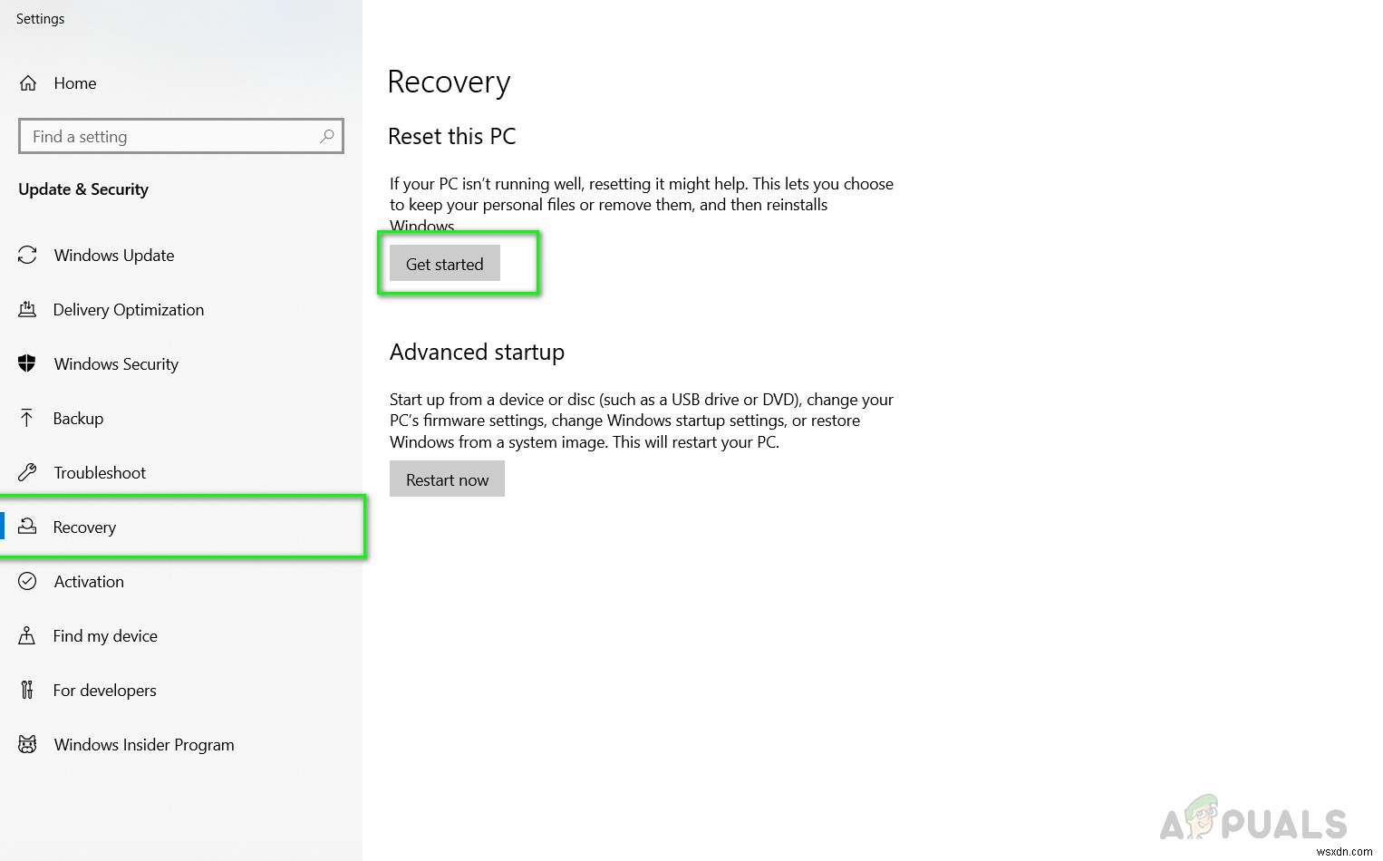Image resolution: width=1383 pixels, height=861 pixels.
Task: Click the search magnifier icon
Action: [327, 136]
